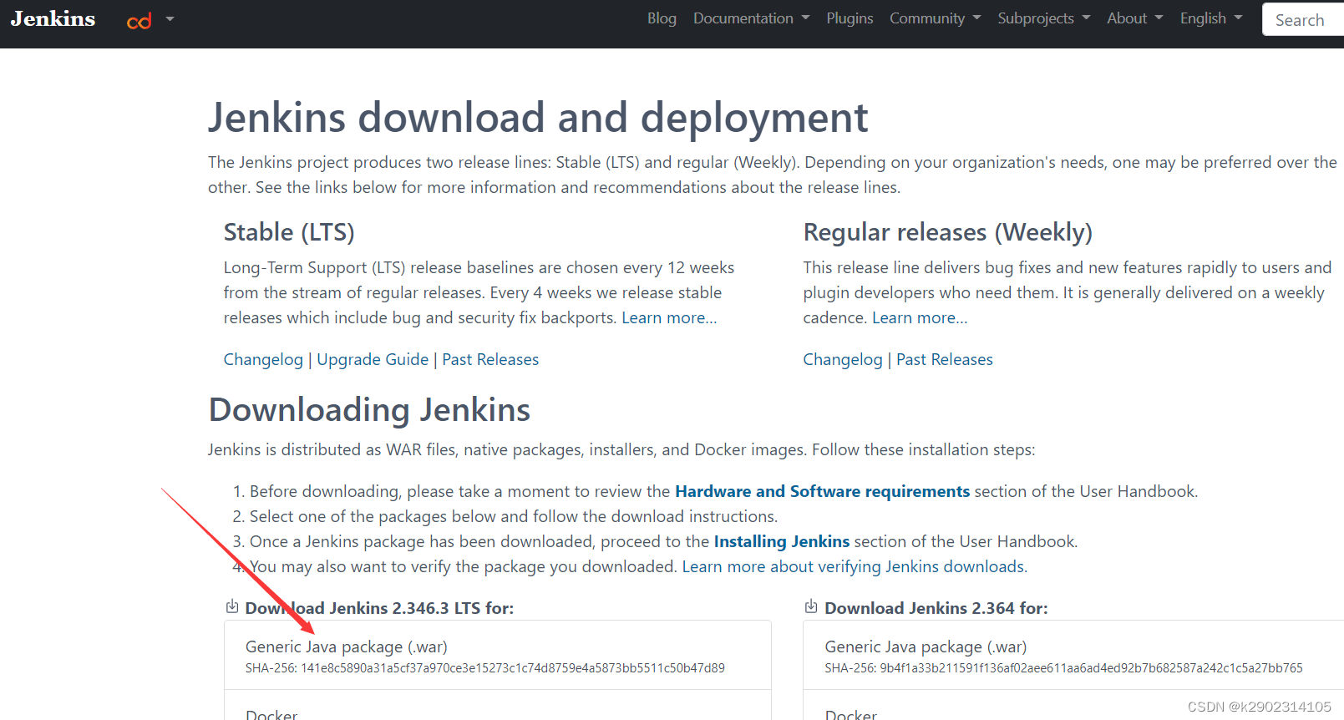Open Past Releases under Regular releases
The width and height of the screenshot is (1344, 720).
tap(945, 359)
